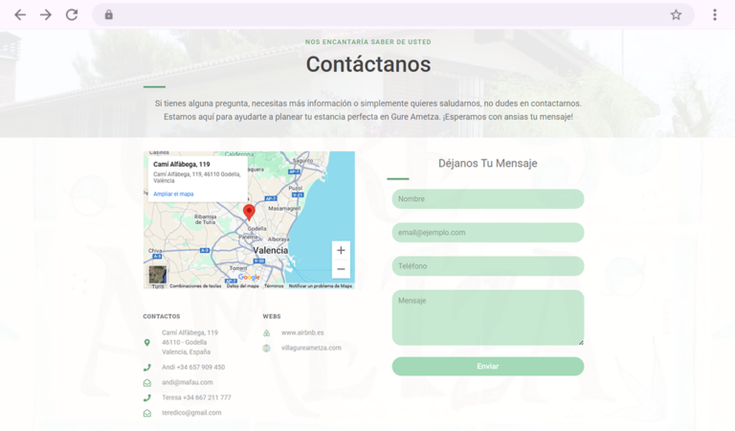Viewport: 735px width, 431px height.
Task: Click inside the Mensaje text area
Action: pyautogui.click(x=488, y=318)
